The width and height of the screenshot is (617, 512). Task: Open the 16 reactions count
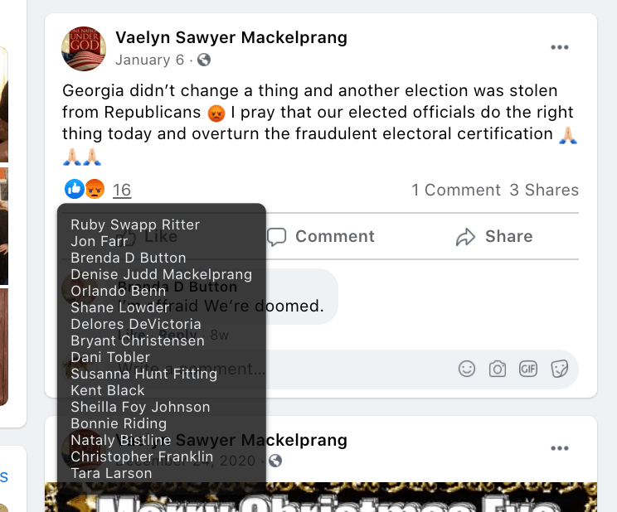pos(122,191)
